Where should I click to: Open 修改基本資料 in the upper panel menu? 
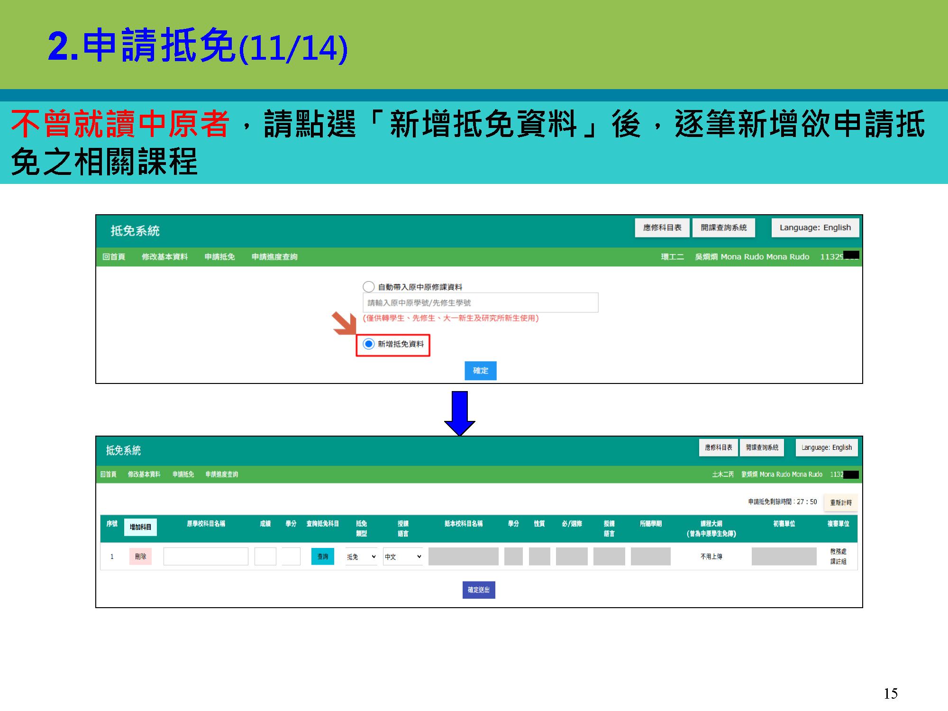[164, 257]
